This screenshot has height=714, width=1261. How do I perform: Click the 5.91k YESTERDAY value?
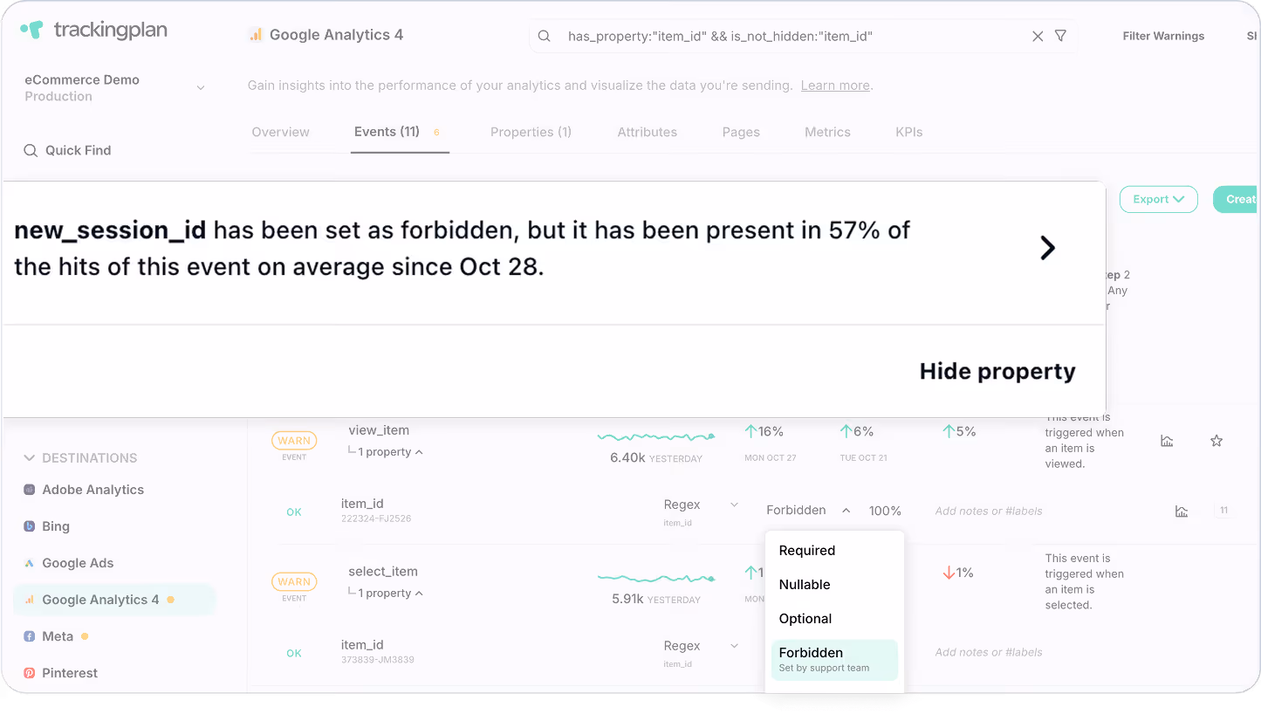click(656, 599)
